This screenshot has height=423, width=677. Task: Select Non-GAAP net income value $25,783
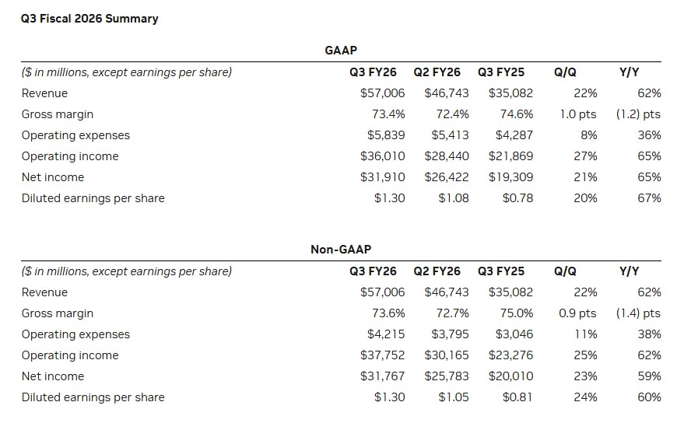coord(447,376)
